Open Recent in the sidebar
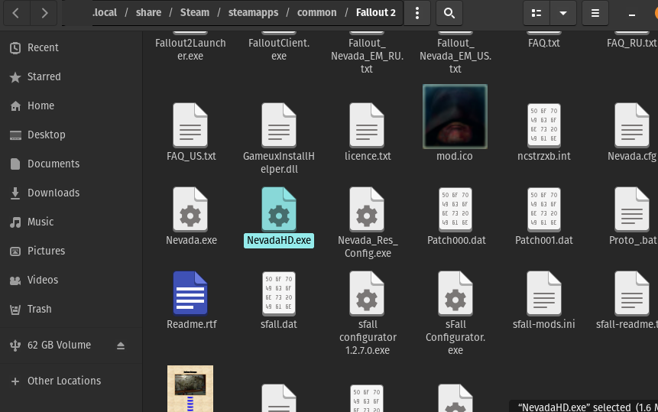This screenshot has height=412, width=658. (x=71, y=48)
